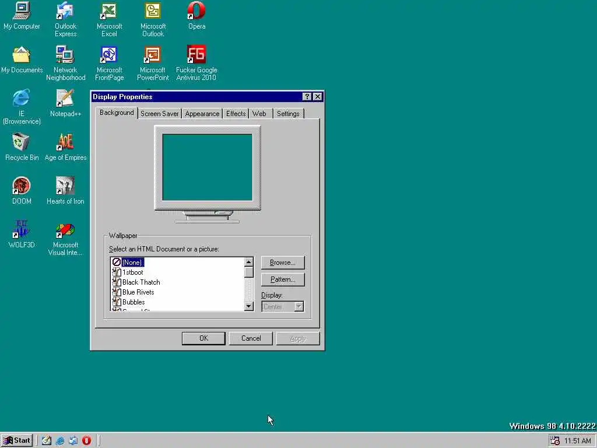Switch to the Web tab
The image size is (597, 448).
coord(259,114)
